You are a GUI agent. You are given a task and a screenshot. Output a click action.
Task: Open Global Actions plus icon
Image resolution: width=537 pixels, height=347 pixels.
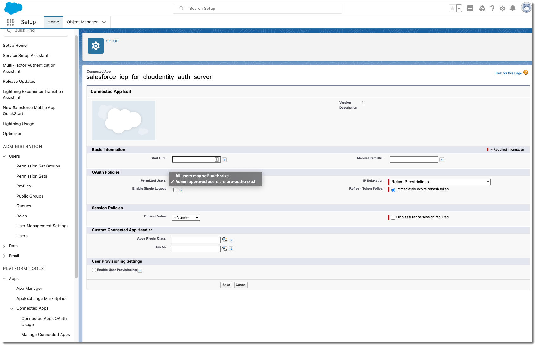pyautogui.click(x=470, y=9)
